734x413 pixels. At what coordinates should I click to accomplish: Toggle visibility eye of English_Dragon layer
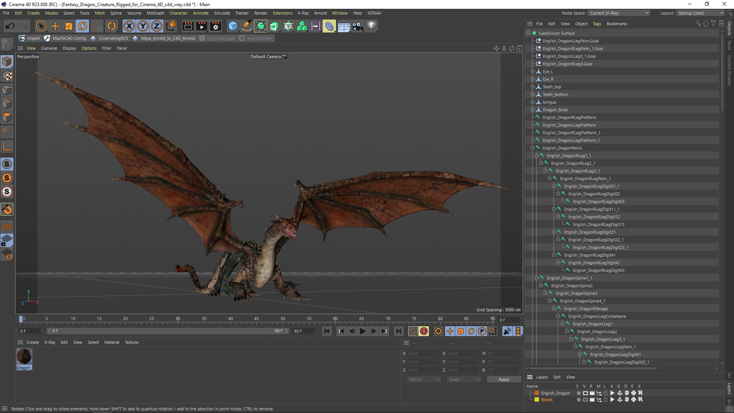[x=585, y=393]
